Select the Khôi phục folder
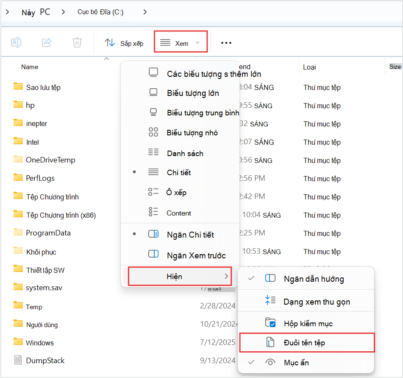 35,252
